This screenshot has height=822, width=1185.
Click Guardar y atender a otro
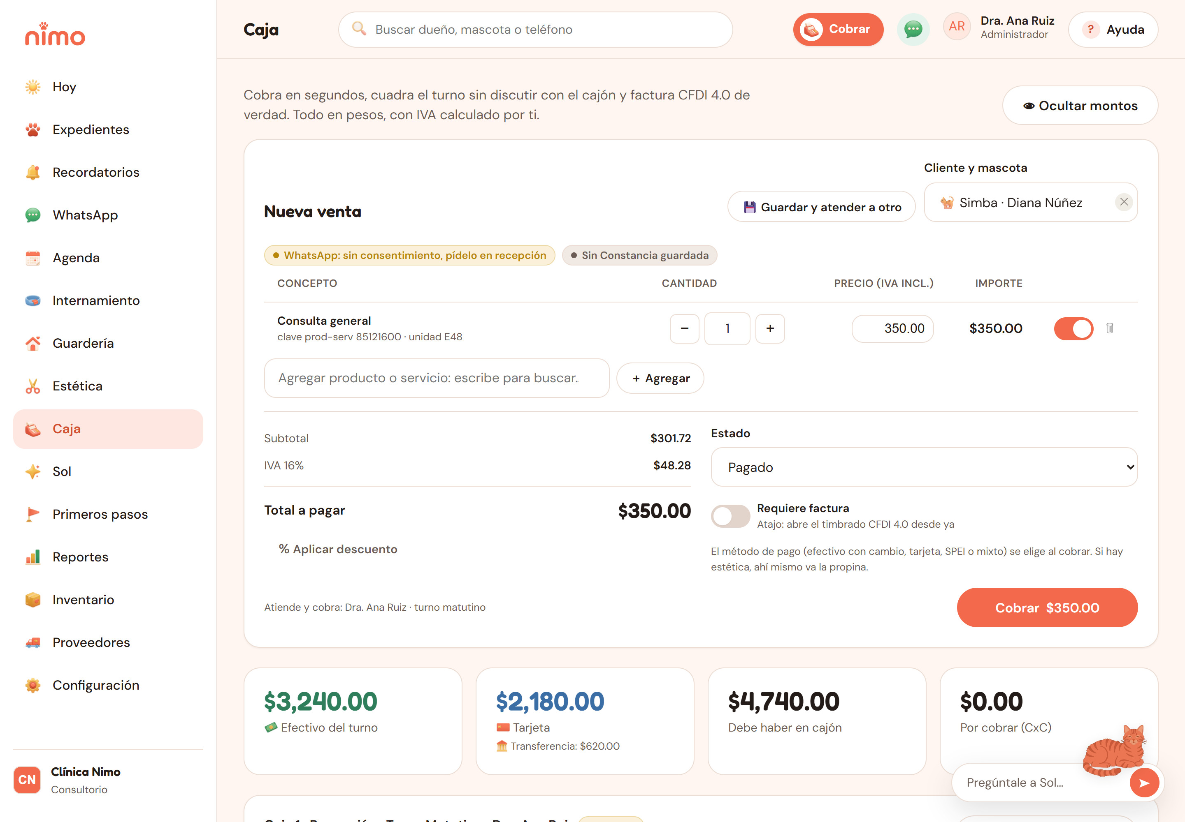click(821, 207)
